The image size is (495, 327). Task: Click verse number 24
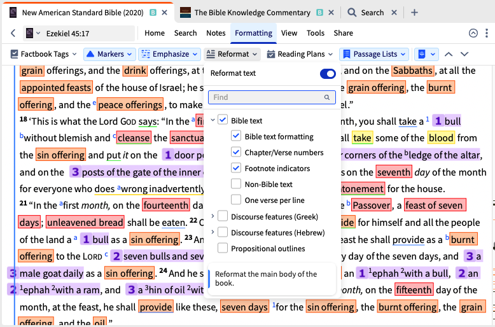(x=163, y=271)
